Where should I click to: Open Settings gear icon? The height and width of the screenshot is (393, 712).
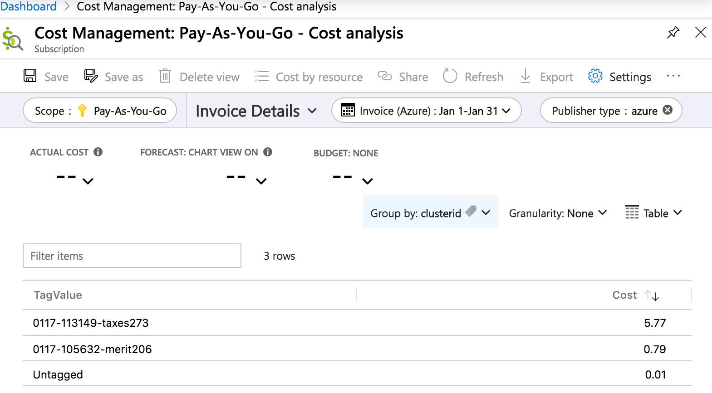(595, 76)
